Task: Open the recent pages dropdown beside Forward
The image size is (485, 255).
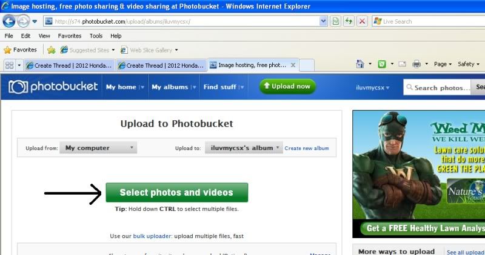Action: pyautogui.click(x=35, y=22)
